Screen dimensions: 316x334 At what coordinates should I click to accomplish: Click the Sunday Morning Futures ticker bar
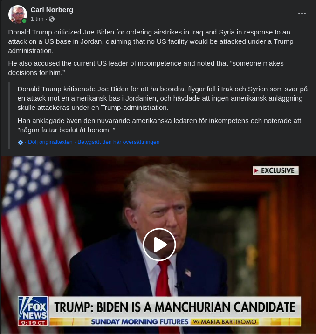tap(175, 321)
